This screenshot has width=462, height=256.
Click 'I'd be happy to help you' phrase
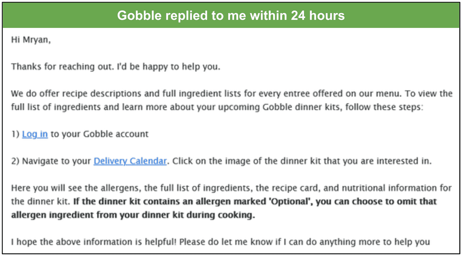168,67
